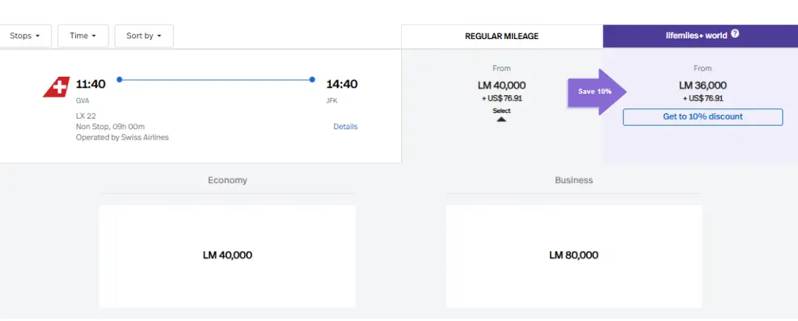Screen dimensions: 798x321
Task: Click the Save 10% purple arrow
Action: point(596,92)
